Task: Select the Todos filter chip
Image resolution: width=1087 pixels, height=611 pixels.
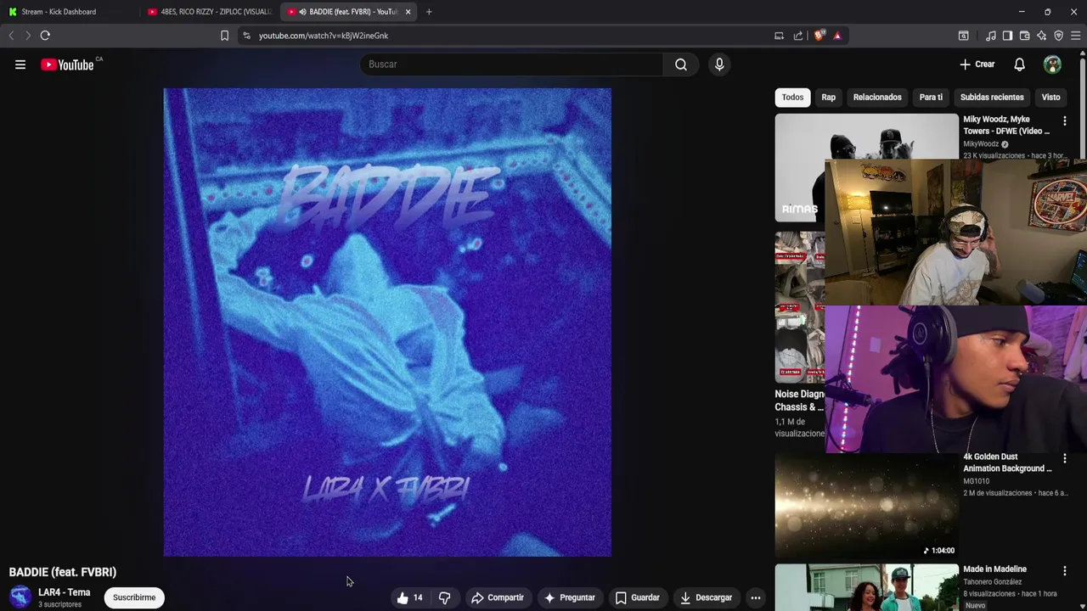Action: pyautogui.click(x=792, y=97)
